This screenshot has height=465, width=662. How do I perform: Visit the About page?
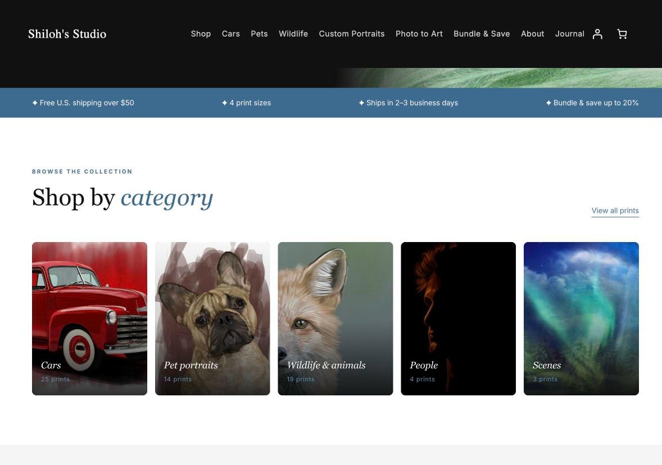[x=532, y=34]
